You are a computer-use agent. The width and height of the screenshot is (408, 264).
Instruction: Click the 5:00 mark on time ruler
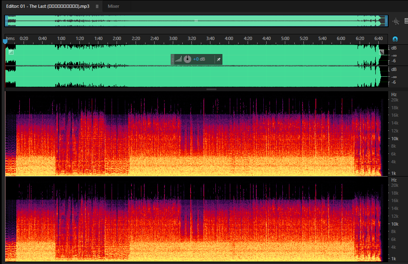coord(285,38)
